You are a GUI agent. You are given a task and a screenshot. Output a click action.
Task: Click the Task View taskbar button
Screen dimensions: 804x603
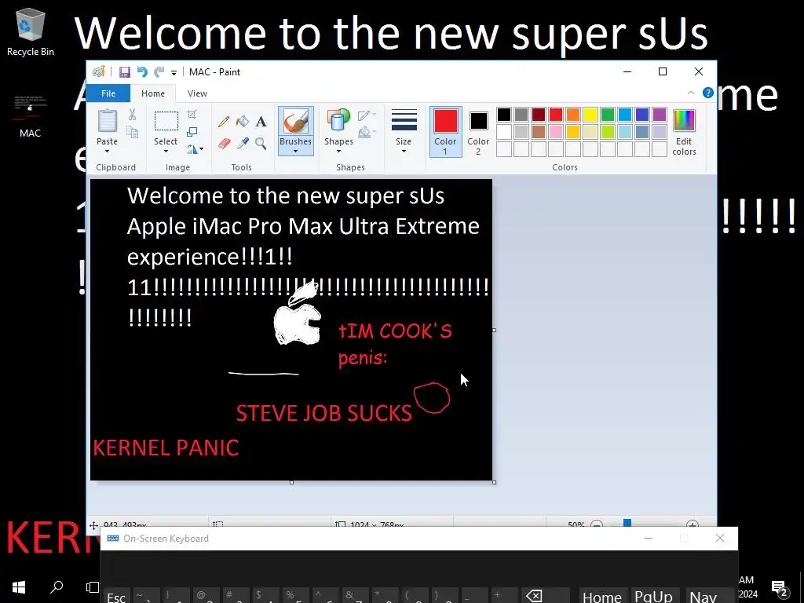(x=93, y=587)
